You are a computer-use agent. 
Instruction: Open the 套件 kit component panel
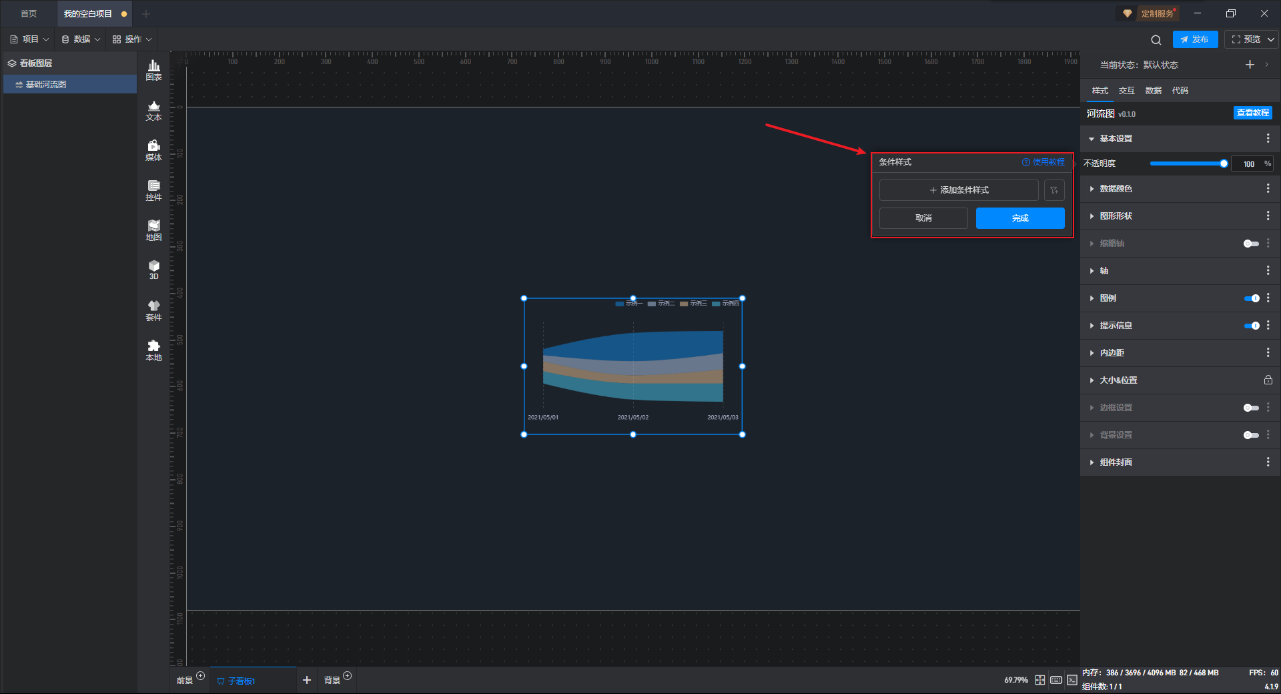point(153,310)
